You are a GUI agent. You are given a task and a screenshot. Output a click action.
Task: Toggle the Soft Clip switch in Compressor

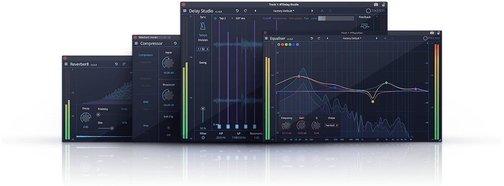(x=168, y=129)
